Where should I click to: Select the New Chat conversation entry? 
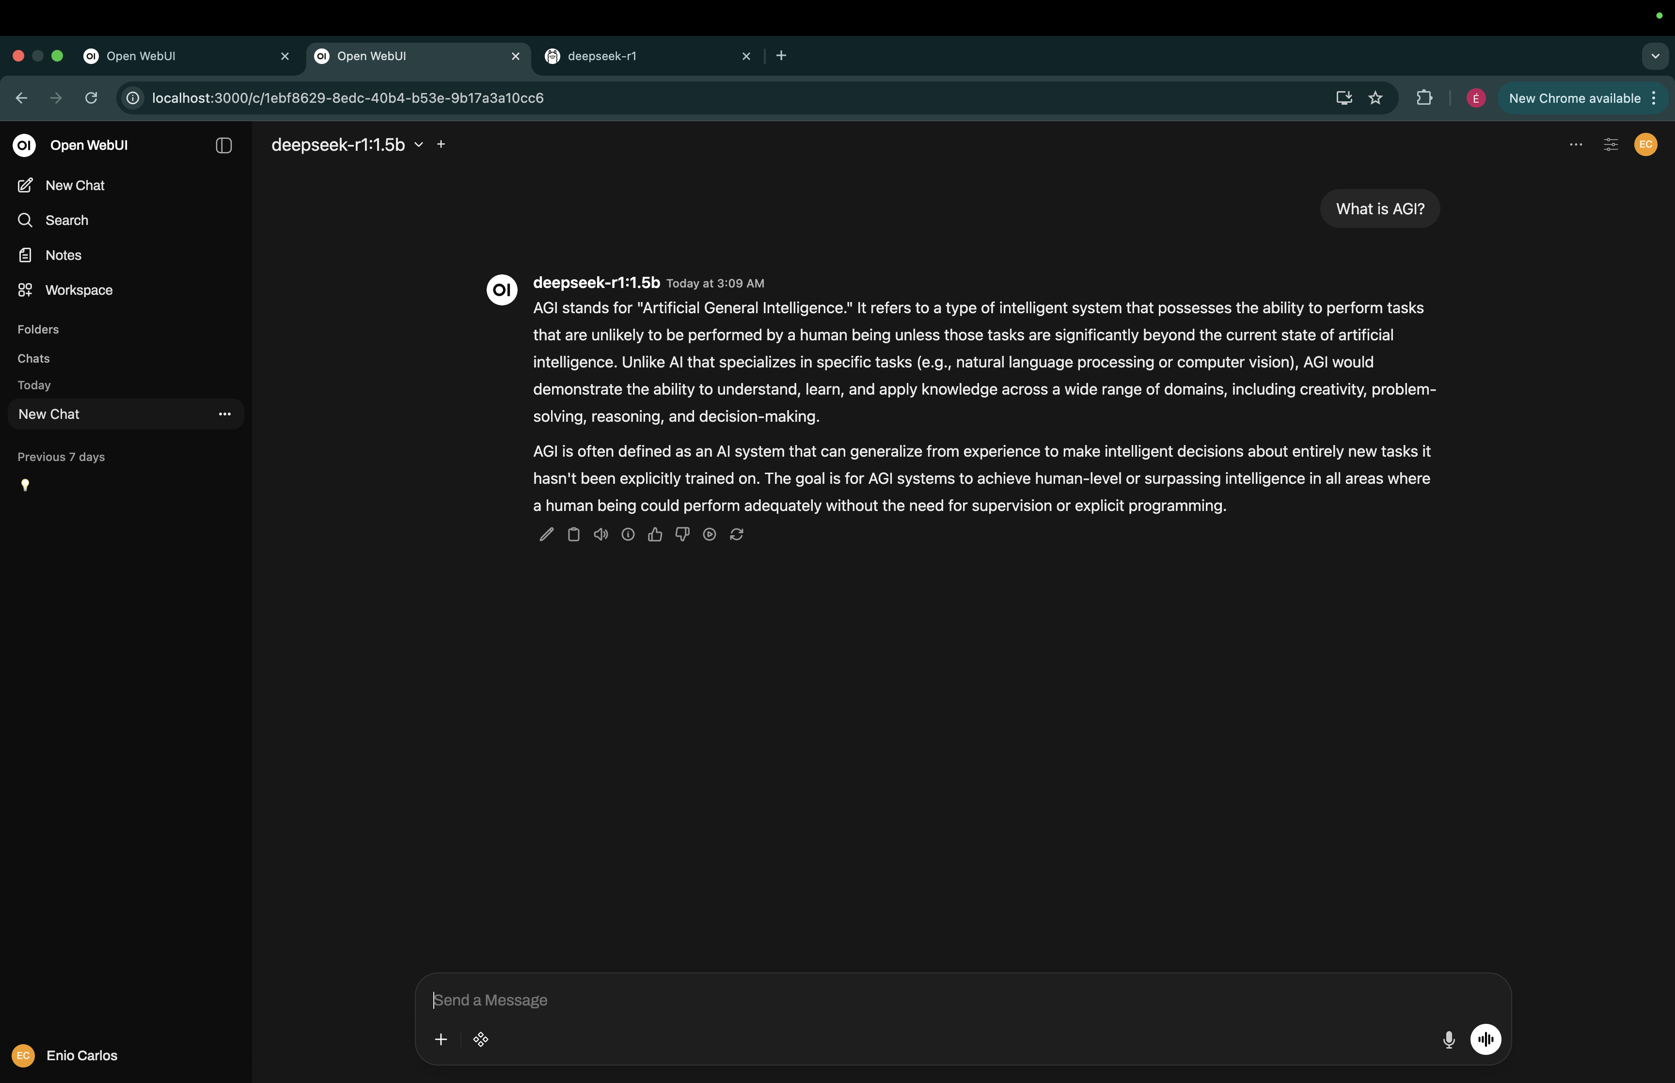pyautogui.click(x=112, y=414)
